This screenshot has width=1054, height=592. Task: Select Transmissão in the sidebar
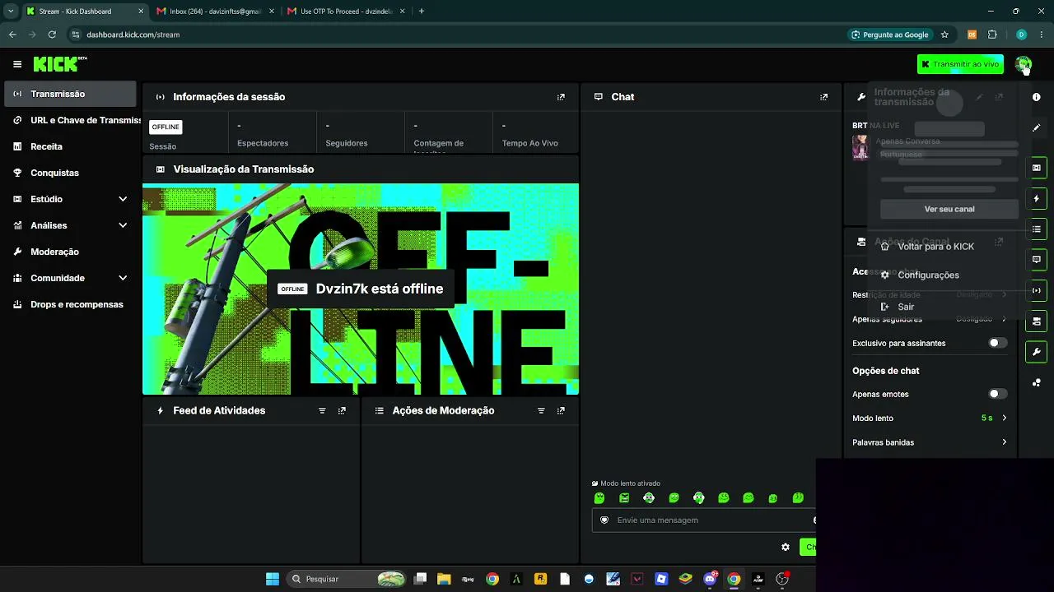tap(71, 94)
